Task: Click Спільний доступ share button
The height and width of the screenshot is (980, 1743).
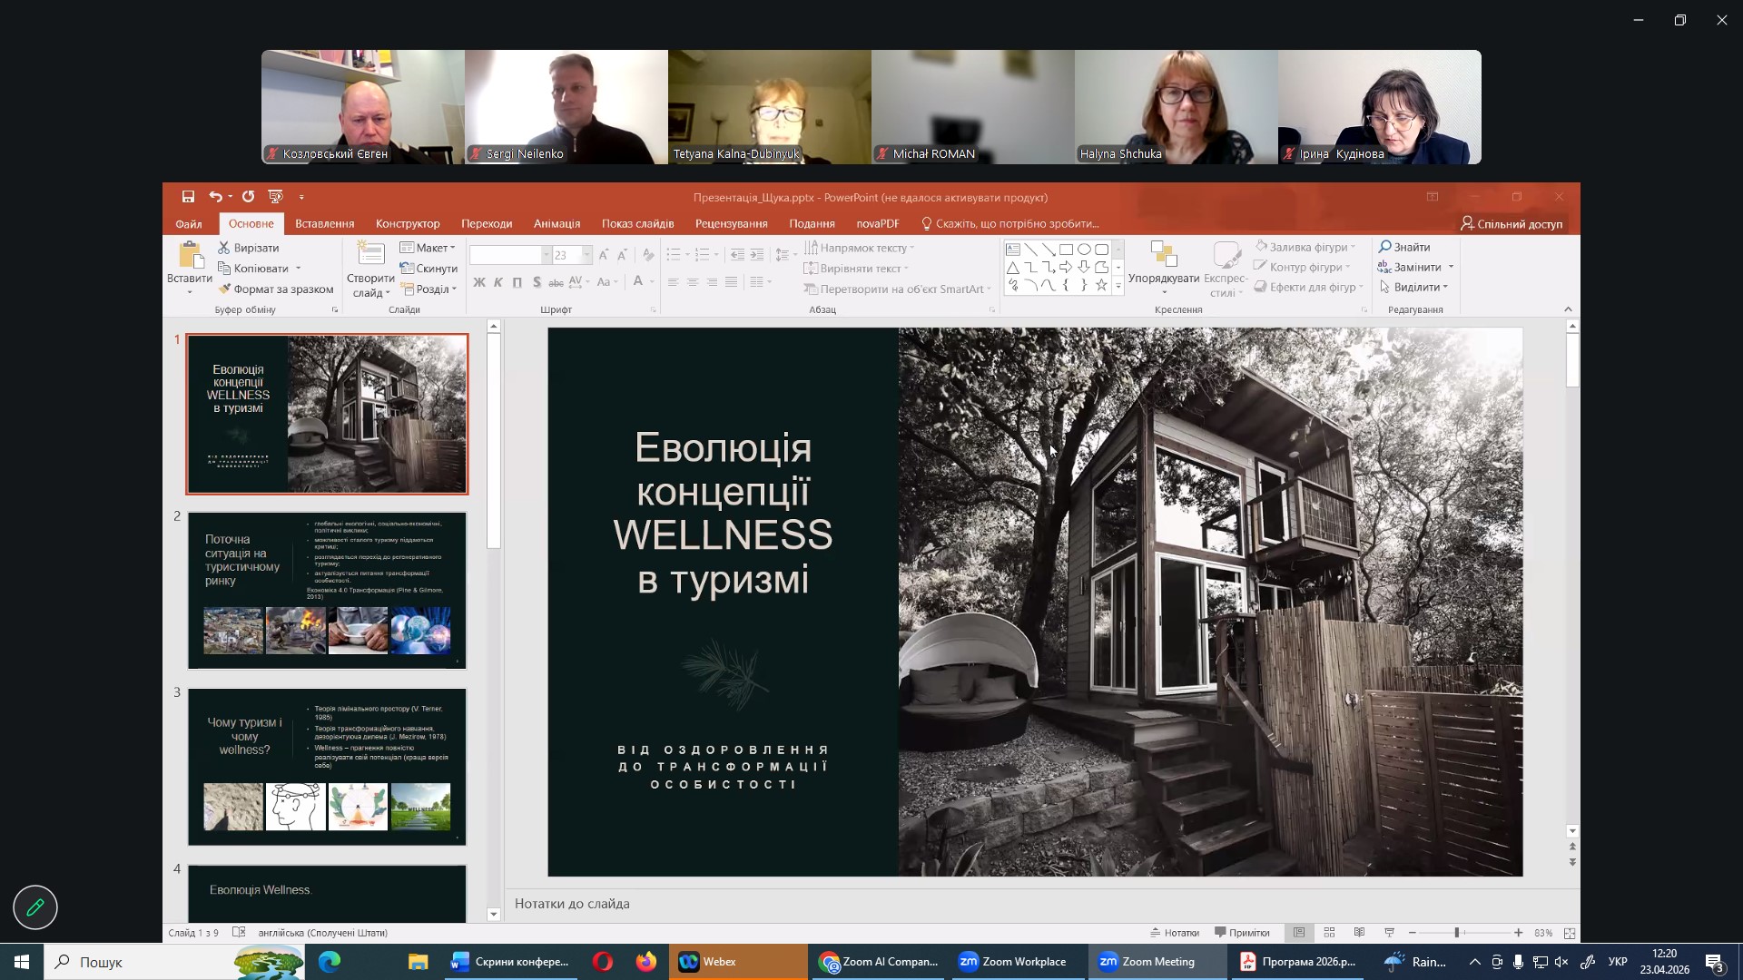Action: click(1512, 224)
